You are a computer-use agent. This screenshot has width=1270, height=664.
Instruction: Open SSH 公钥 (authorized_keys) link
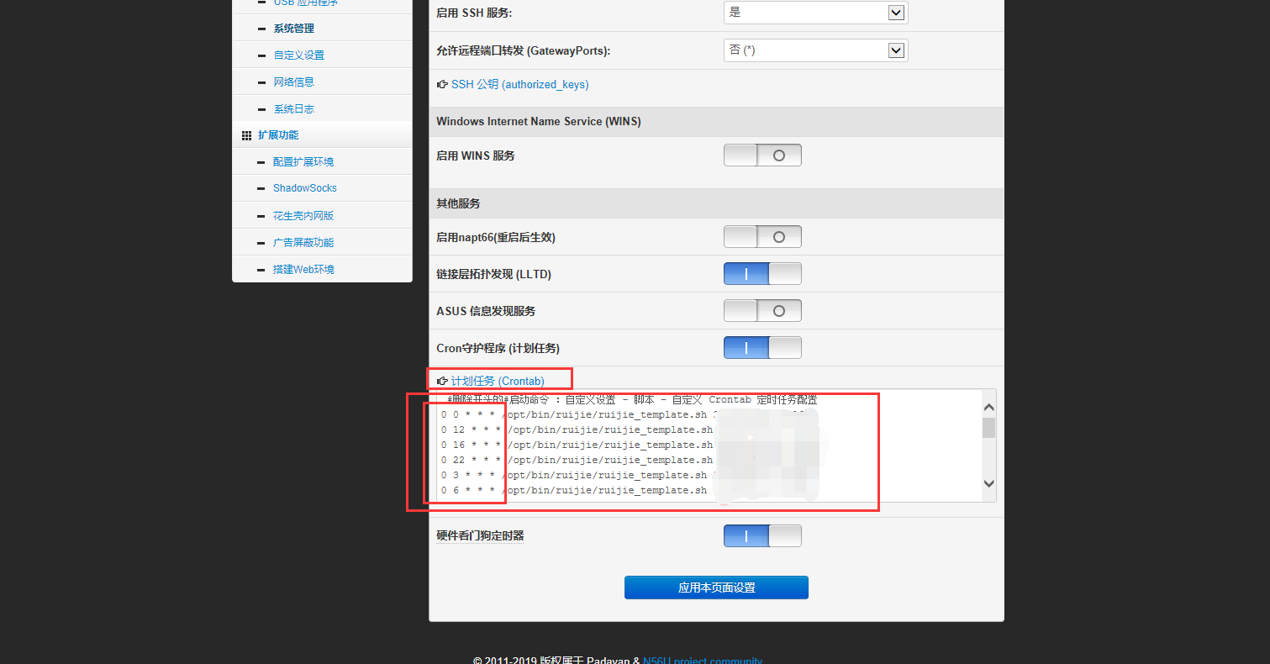[x=519, y=85]
